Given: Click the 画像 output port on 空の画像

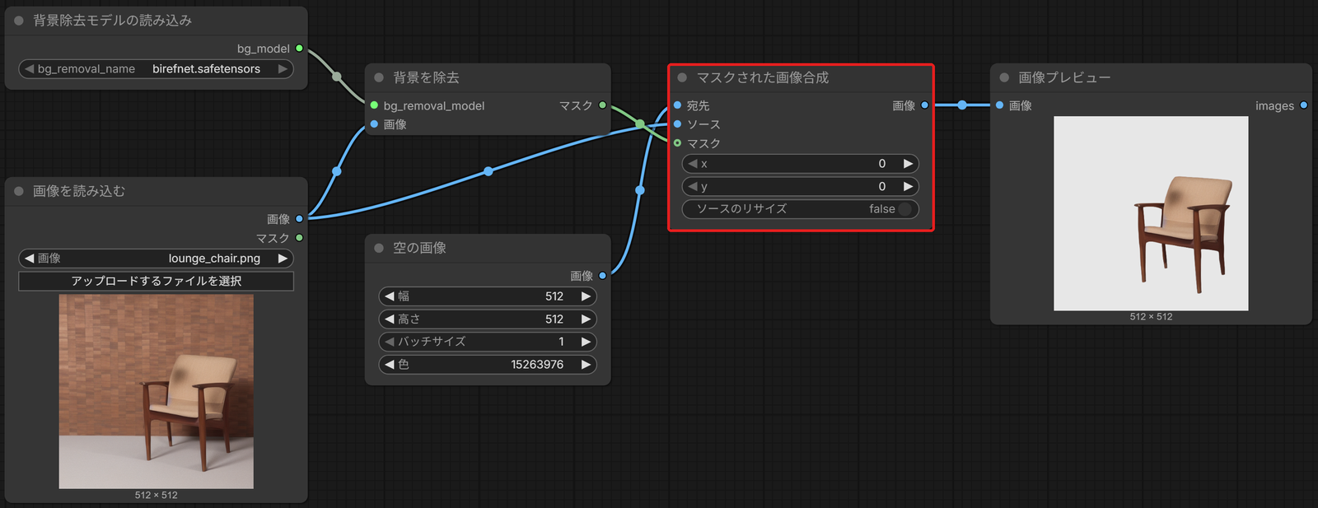Looking at the screenshot, I should click(602, 276).
